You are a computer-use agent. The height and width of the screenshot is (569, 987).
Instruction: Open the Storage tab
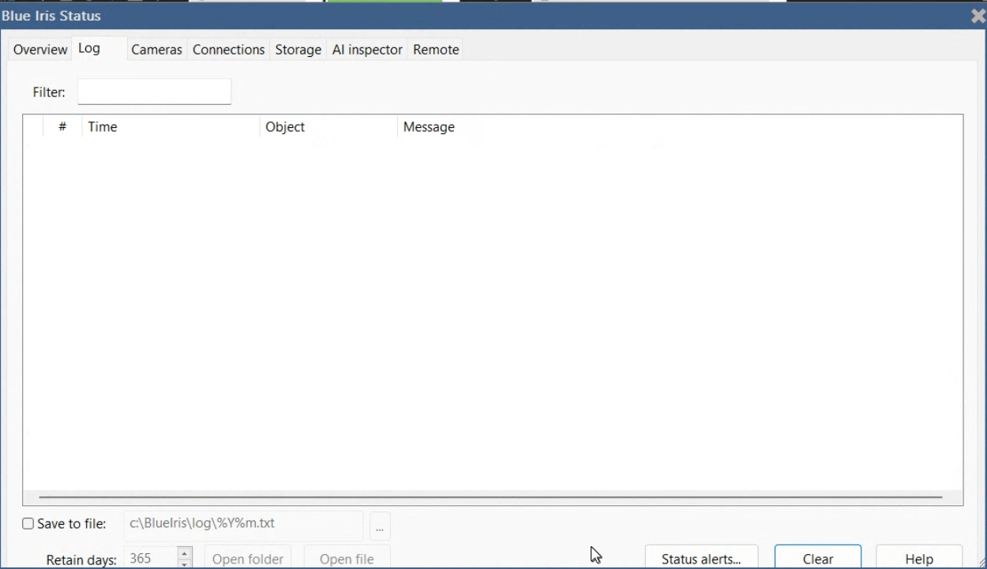point(298,50)
